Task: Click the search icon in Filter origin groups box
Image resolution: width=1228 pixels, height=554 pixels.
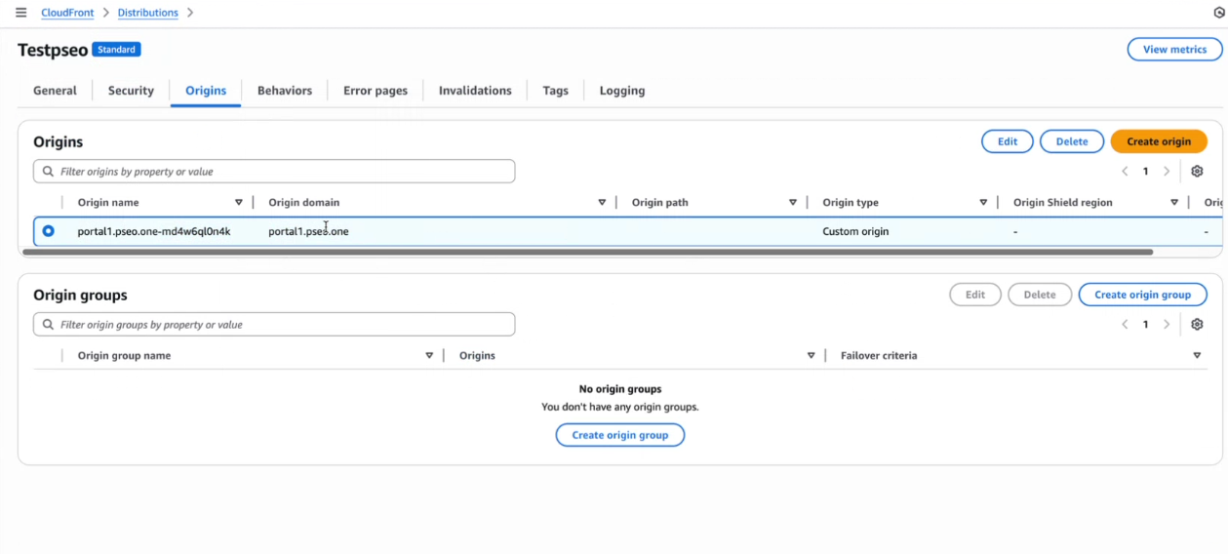Action: [48, 325]
